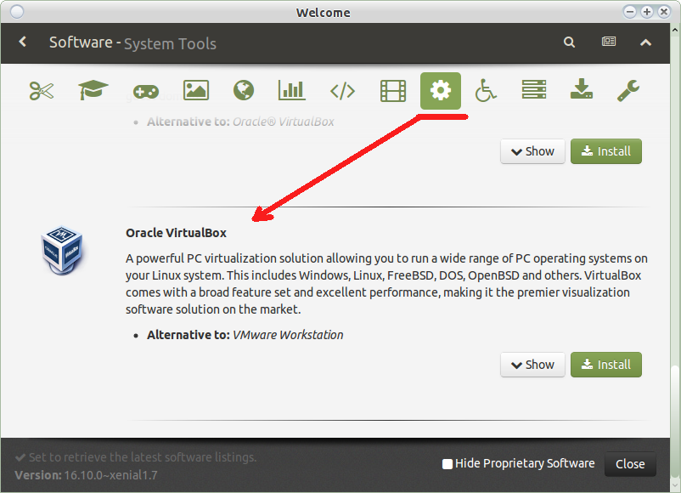The height and width of the screenshot is (493, 681).
Task: Open the Fixes category (wrench icon)
Action: point(628,90)
